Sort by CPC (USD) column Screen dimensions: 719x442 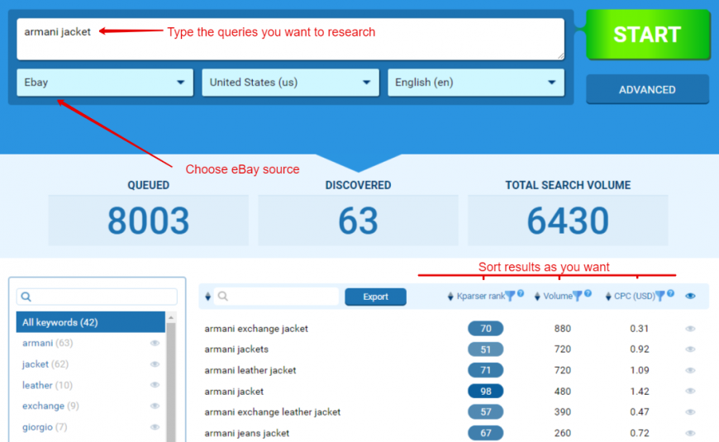[x=630, y=297]
